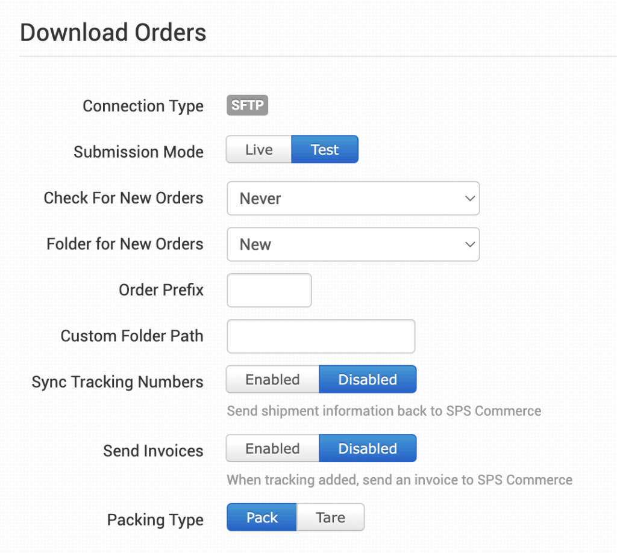Focus the Custom Folder Path input

click(321, 336)
